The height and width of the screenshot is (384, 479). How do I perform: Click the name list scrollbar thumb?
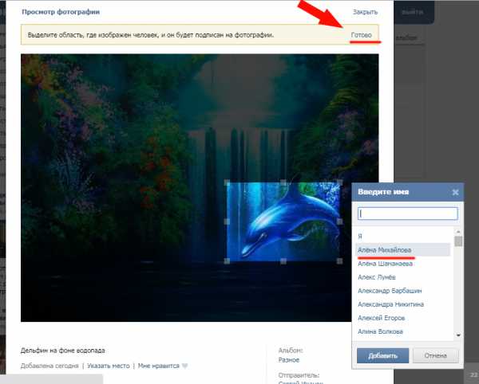458,241
